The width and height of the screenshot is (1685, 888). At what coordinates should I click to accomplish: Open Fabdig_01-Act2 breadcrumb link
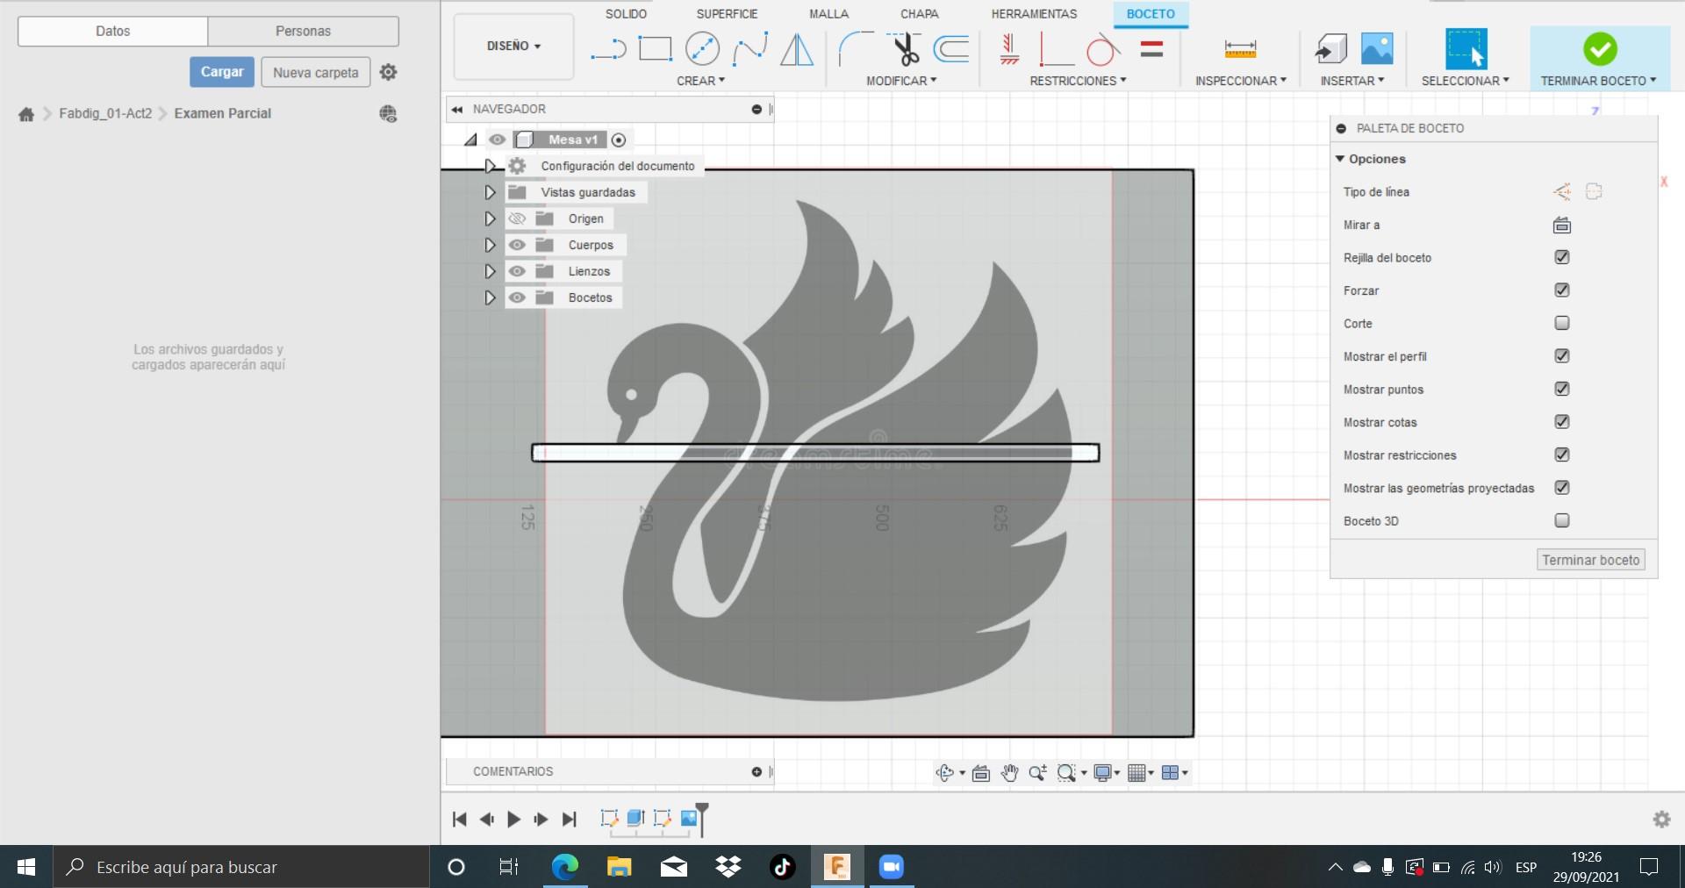(x=105, y=114)
